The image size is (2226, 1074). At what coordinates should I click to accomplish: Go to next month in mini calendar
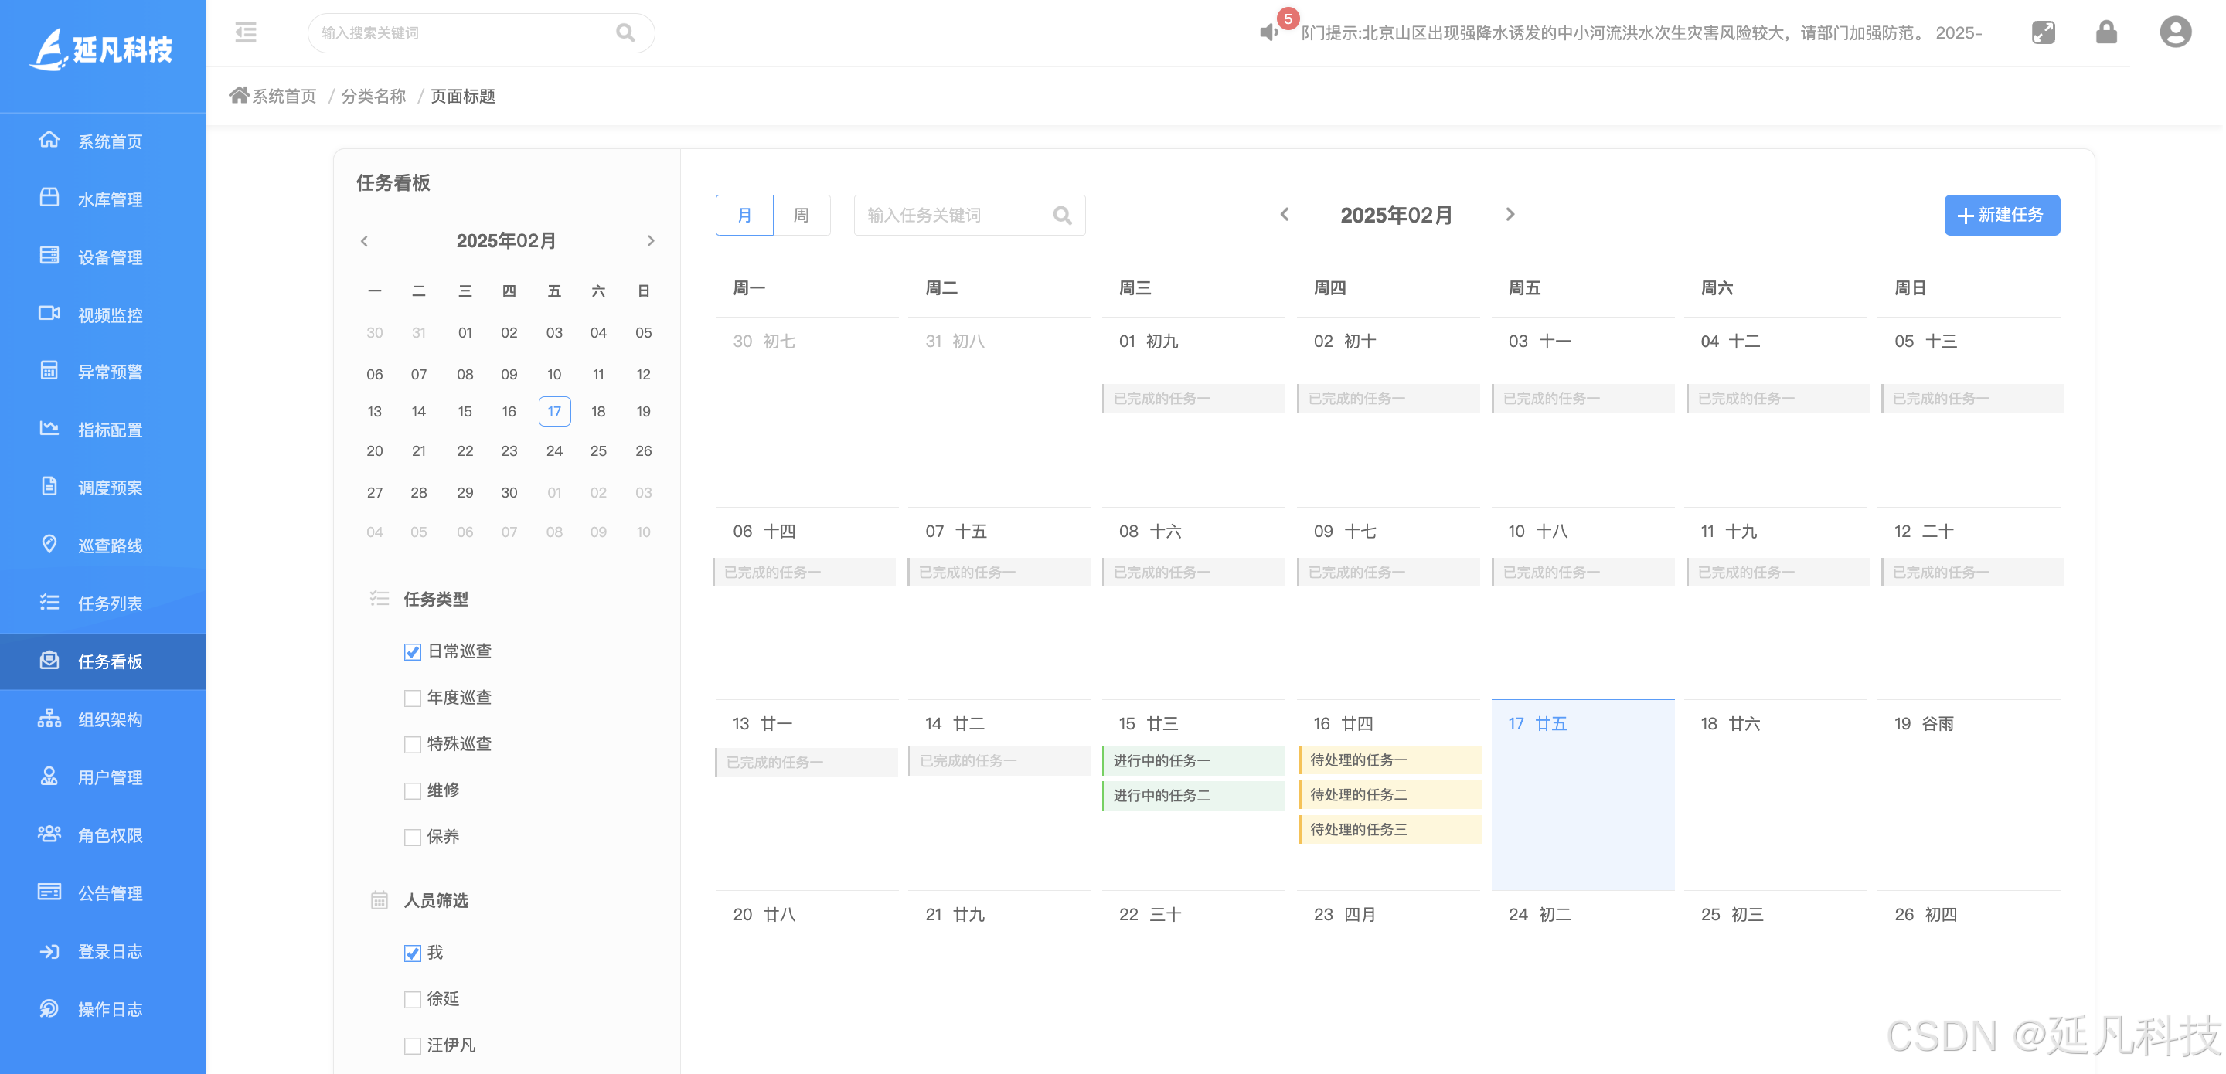(651, 241)
